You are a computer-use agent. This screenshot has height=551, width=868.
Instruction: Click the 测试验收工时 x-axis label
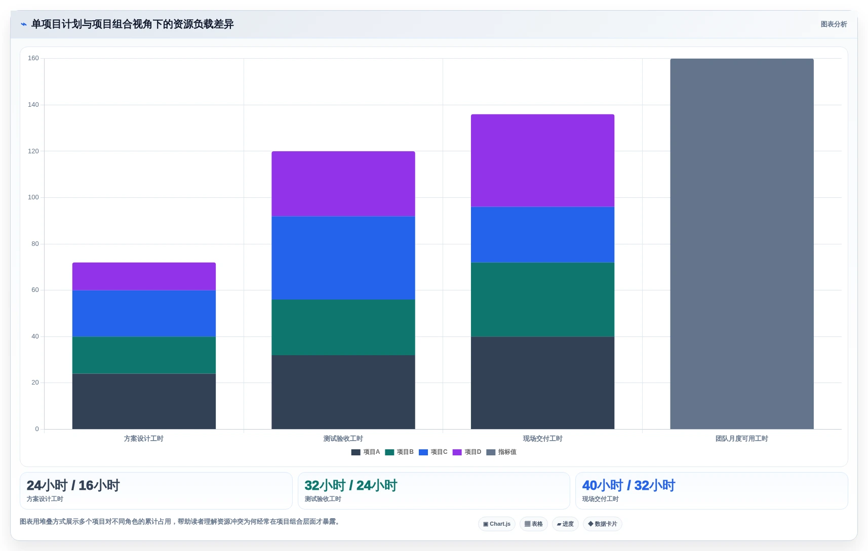point(343,439)
